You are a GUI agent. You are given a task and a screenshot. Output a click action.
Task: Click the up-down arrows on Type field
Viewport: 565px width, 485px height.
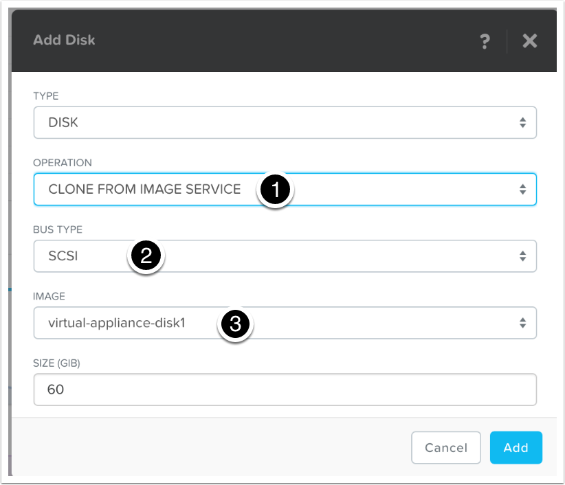(x=522, y=122)
